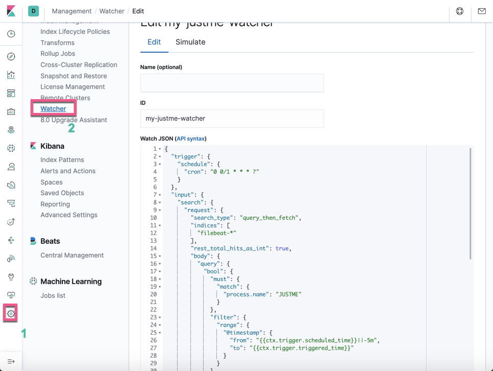
Task: Switch to the Simulate tab
Action: (x=190, y=42)
